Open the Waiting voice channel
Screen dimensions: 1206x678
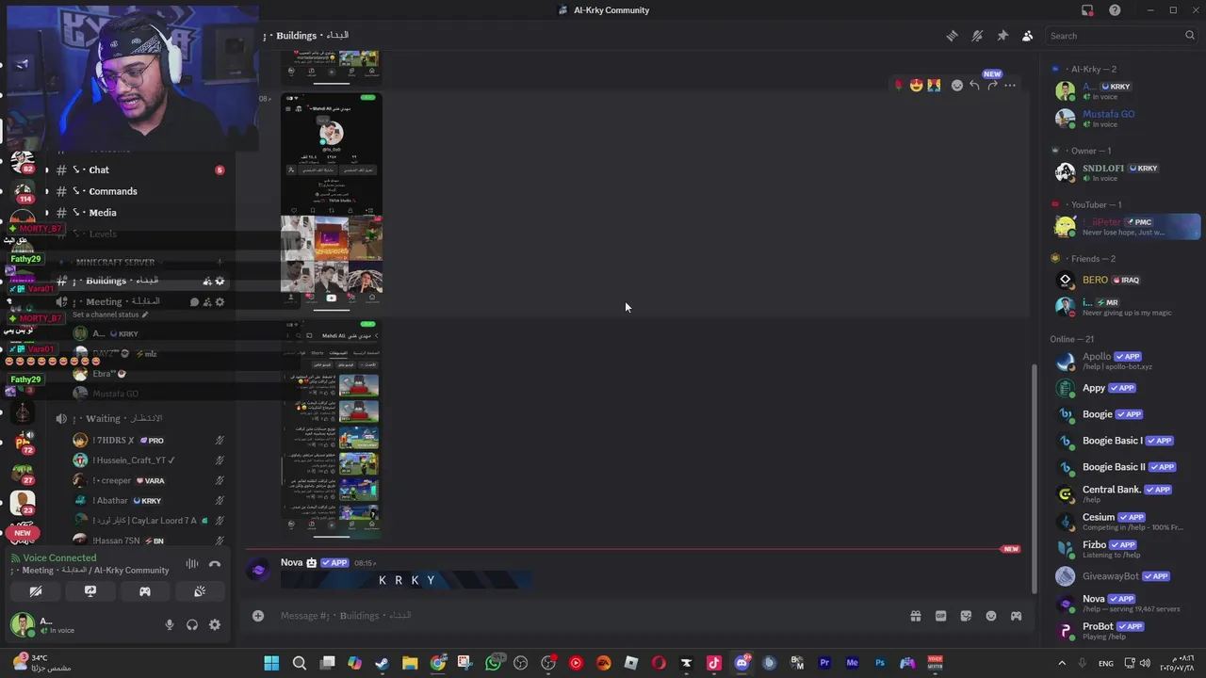(139, 418)
